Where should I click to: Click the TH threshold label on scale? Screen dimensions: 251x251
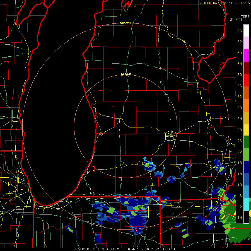click(x=240, y=218)
